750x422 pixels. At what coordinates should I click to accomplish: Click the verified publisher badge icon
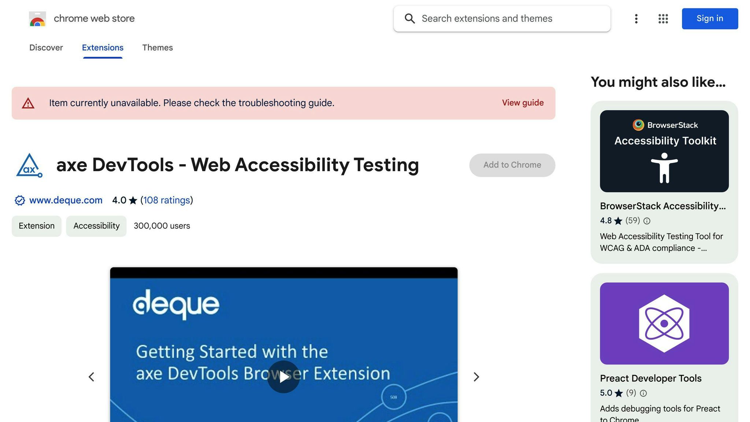[x=20, y=200]
